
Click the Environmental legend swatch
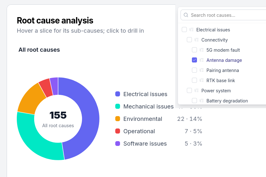[x=117, y=119]
